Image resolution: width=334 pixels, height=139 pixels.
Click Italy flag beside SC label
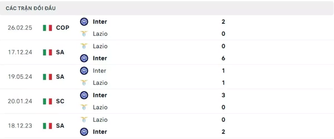click(x=48, y=101)
